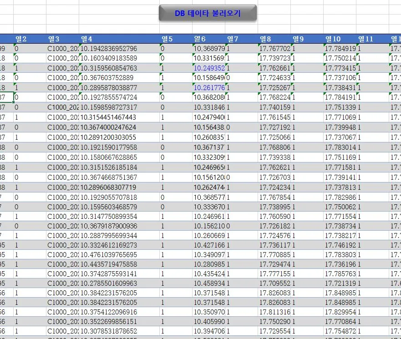Select cell with value 10.427166
Image resolution: width=401 pixels, height=339 pixels.
(208, 245)
